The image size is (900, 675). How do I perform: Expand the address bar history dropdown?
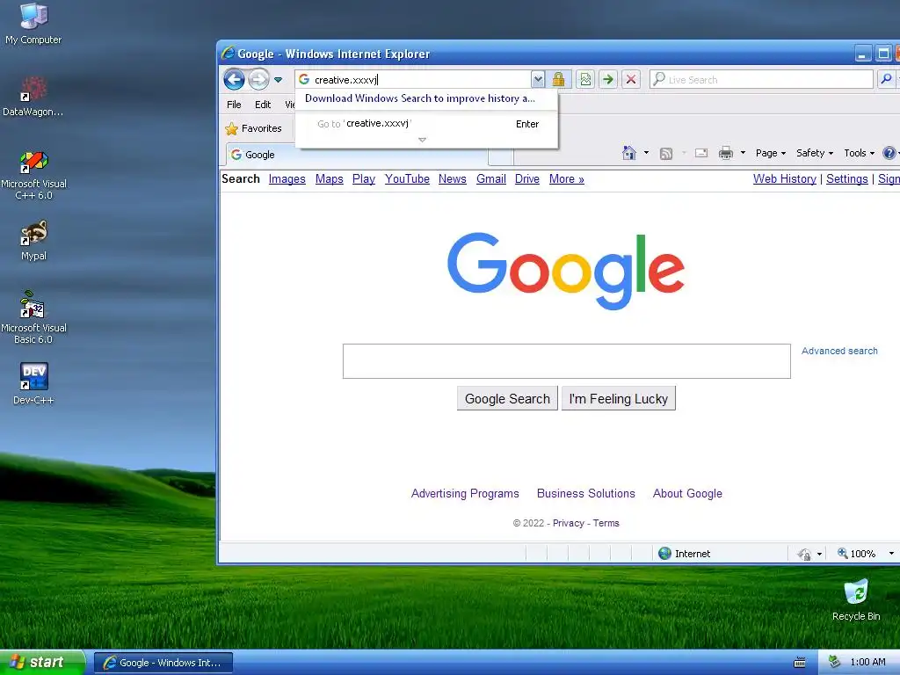point(537,79)
